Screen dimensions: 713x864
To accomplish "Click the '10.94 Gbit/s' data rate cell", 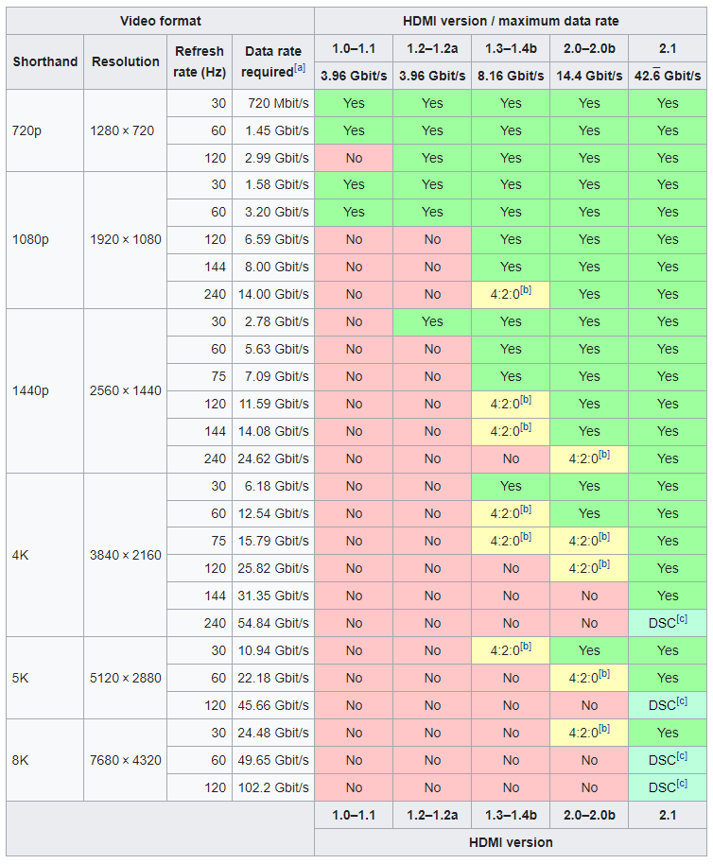I will click(x=273, y=650).
